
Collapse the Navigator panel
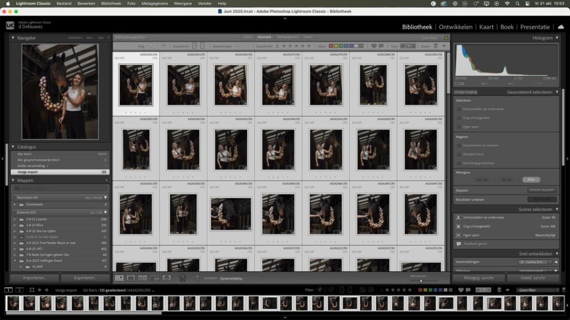click(12, 38)
